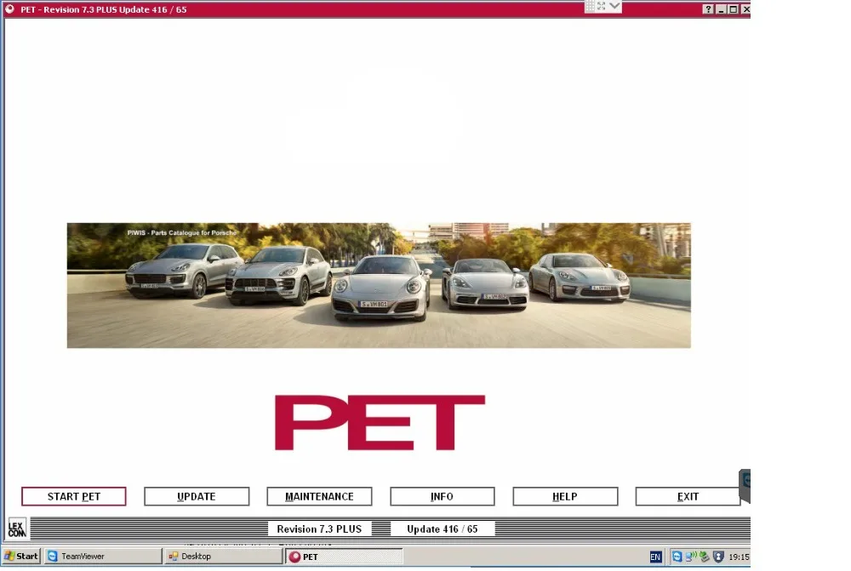Viewport: 851px width, 571px height.
Task: Open the UPDATE function
Action: 197,496
